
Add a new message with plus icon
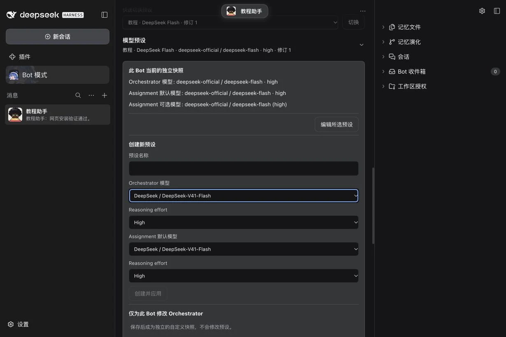click(104, 95)
